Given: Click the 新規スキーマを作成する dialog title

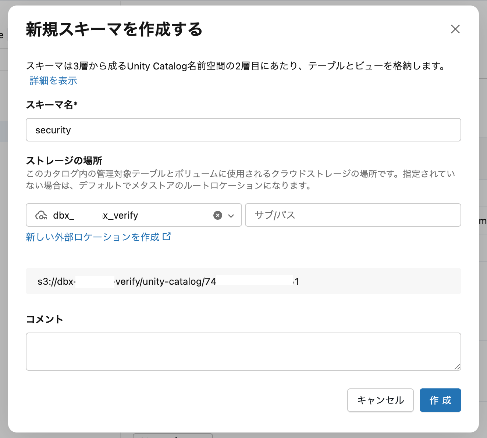Looking at the screenshot, I should 114,29.
